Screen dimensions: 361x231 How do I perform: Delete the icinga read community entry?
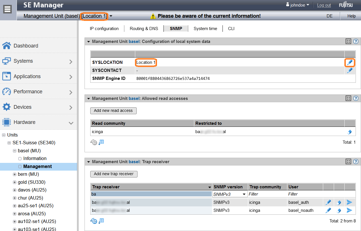(349, 132)
